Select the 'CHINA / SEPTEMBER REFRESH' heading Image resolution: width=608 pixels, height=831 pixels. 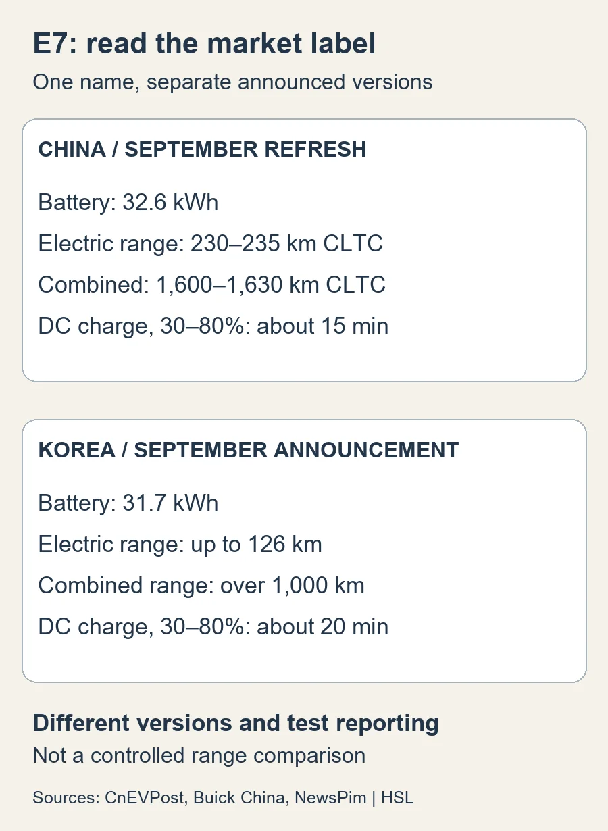click(202, 149)
